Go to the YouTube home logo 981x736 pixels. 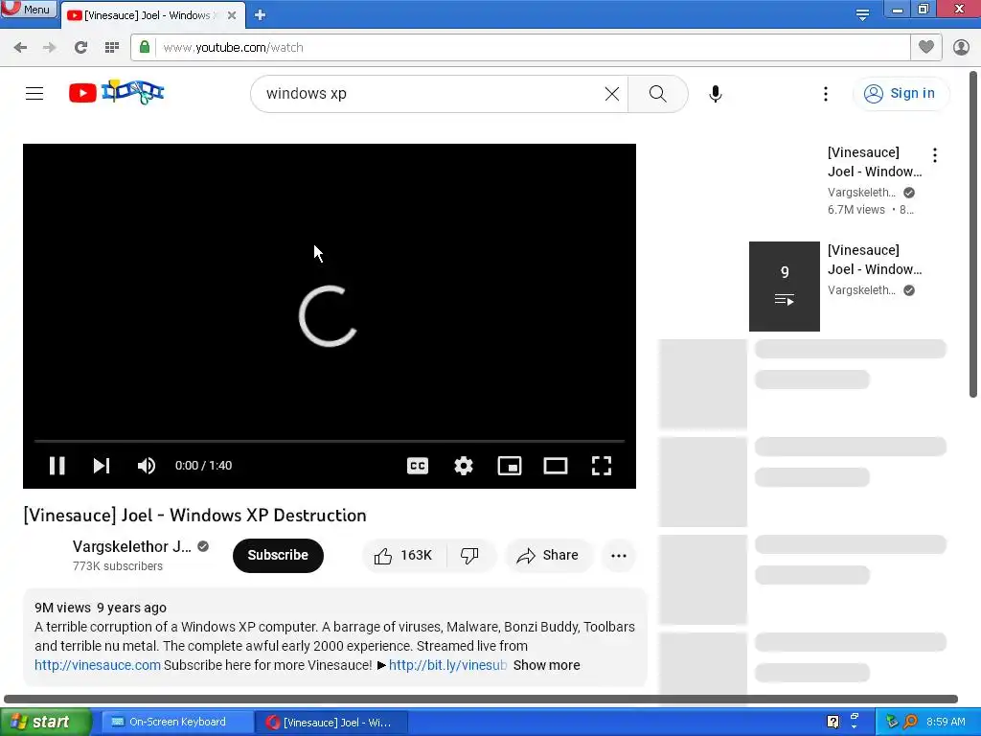pos(116,93)
